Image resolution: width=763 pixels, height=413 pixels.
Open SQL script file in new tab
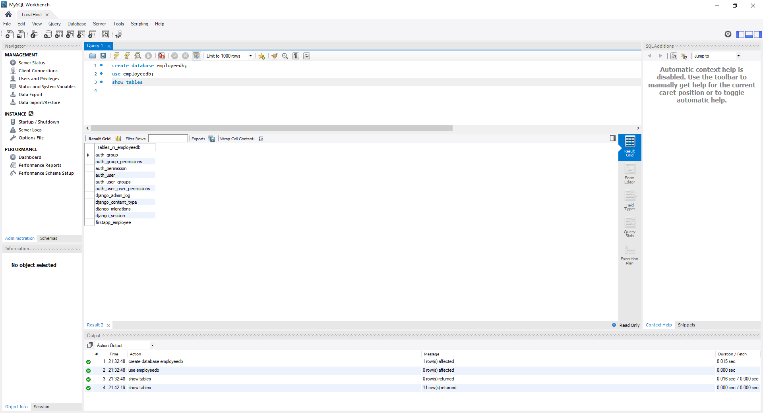tap(21, 35)
